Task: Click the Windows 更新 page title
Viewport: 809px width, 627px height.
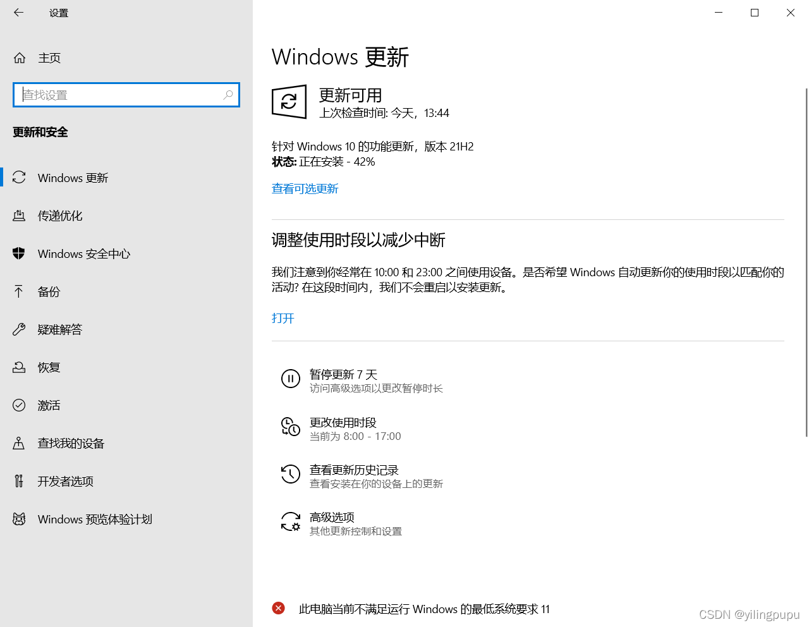Action: click(x=341, y=57)
